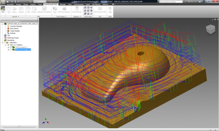This screenshot has width=219, height=131.
Task: Toggle the HSM_R_Cont_target_T2 operation checkbox
Action: 11,50
